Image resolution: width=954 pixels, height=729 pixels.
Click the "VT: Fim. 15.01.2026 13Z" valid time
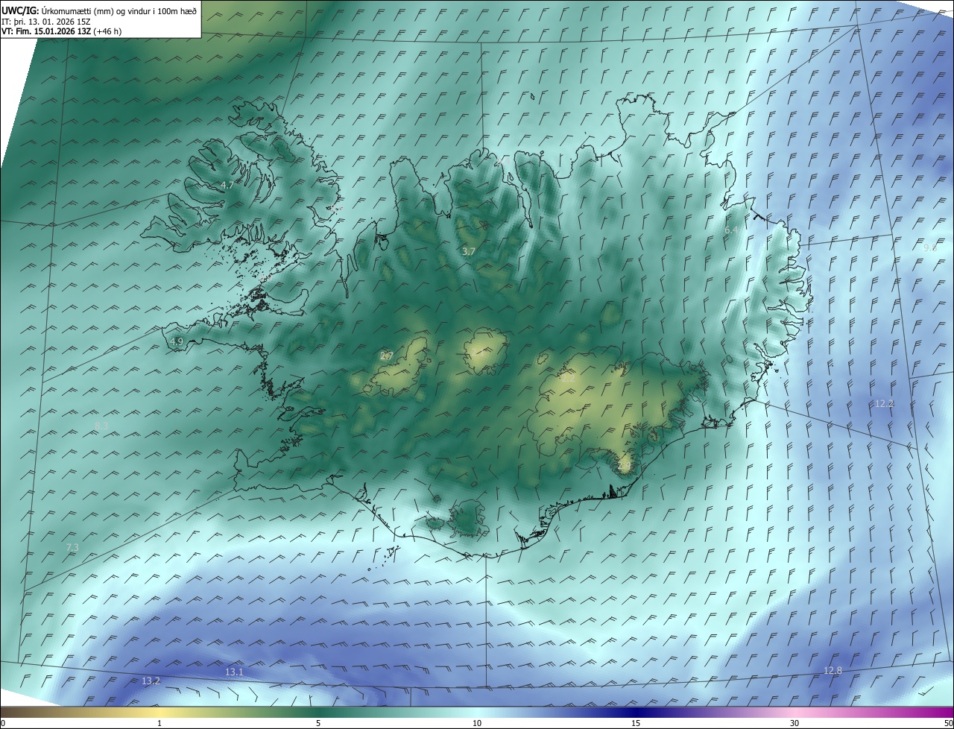(x=45, y=31)
